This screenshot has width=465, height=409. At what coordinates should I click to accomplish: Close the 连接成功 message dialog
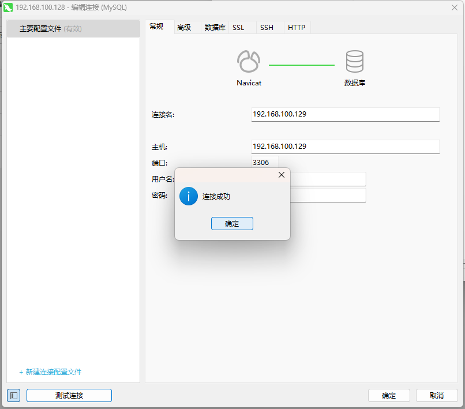pyautogui.click(x=281, y=175)
